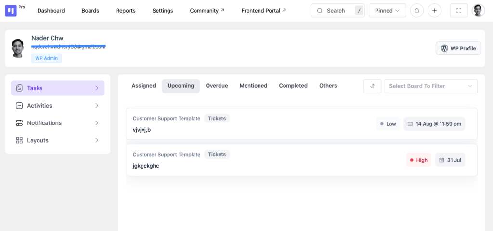493x231 pixels.
Task: Click the High priority badge
Action: coord(419,160)
